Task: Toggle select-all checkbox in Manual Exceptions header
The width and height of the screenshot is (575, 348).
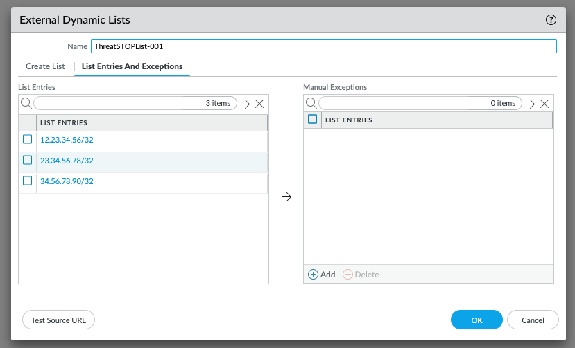Action: pyautogui.click(x=312, y=119)
